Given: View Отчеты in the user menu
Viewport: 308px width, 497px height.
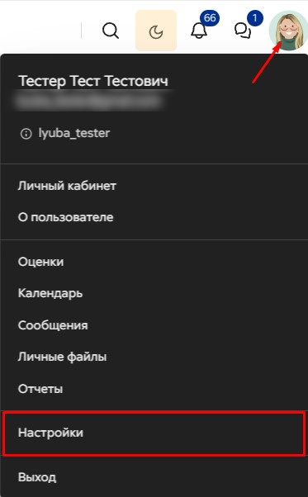Looking at the screenshot, I should (154, 389).
